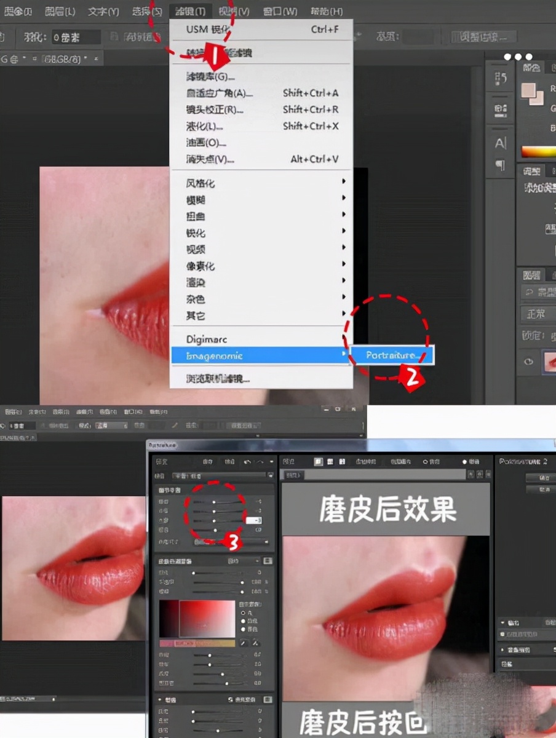Open the layer blend mode dropdown 正常

pos(538,314)
